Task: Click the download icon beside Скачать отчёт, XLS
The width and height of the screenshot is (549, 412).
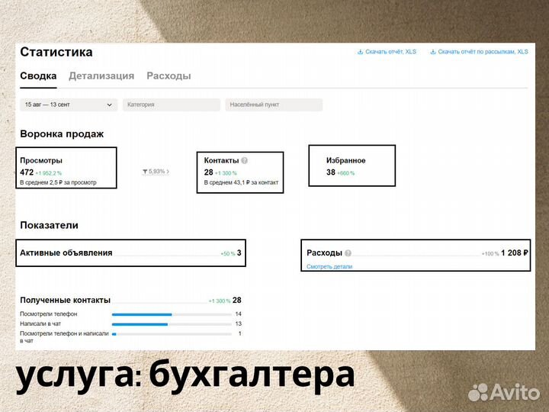Action: pos(360,52)
